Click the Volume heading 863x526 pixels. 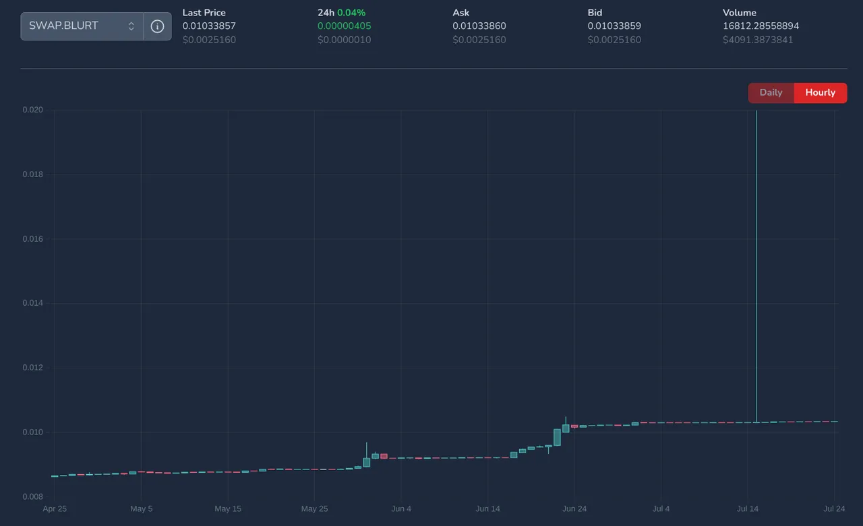point(740,13)
